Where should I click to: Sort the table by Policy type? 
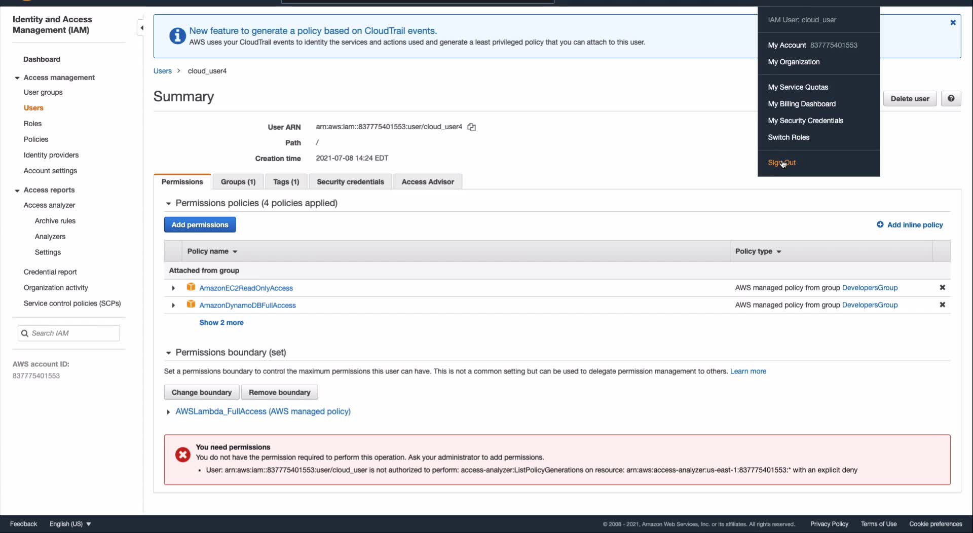click(x=758, y=251)
